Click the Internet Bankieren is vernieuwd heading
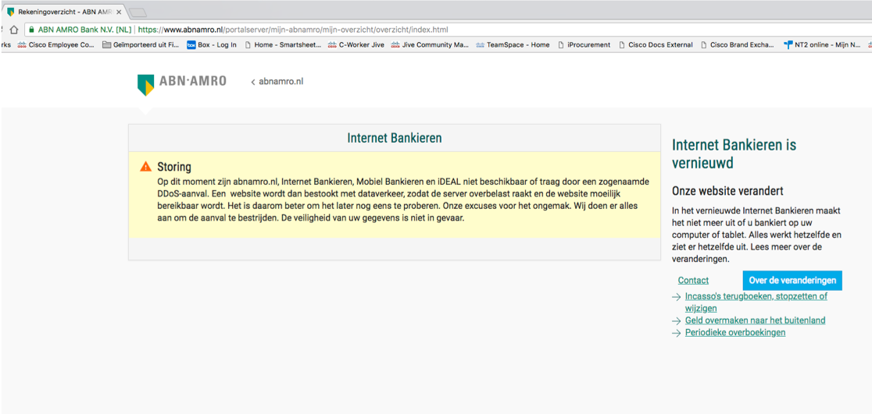The image size is (872, 414). (x=734, y=154)
